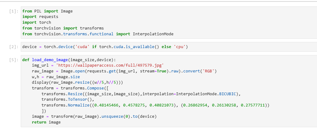The width and height of the screenshot is (317, 129).
Task: Select cell [2] by its prompt label
Action: 14,47
